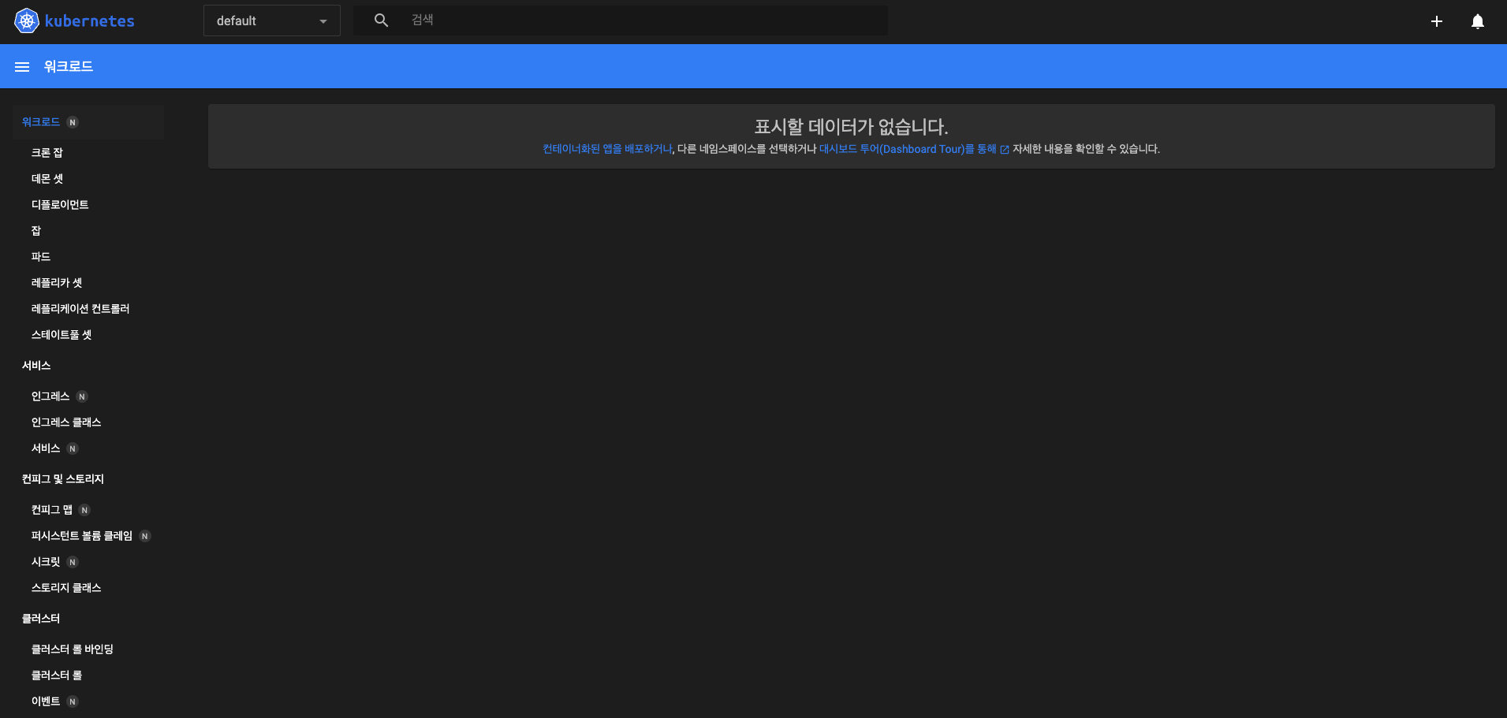Click the N badge next to 인그레스
Image resolution: width=1507 pixels, height=718 pixels.
pyautogui.click(x=82, y=396)
